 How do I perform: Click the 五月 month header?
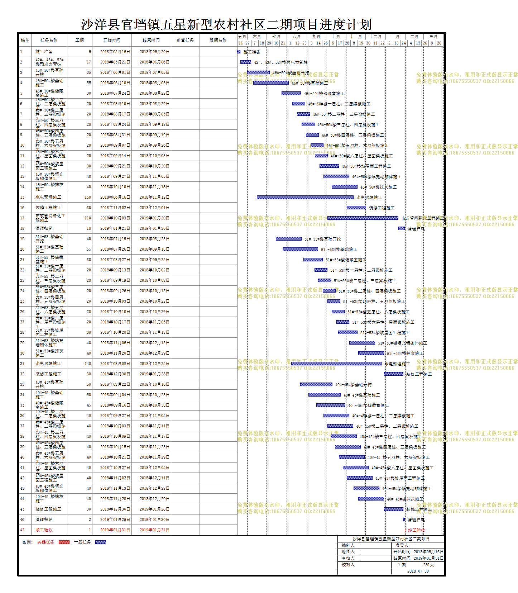click(x=242, y=37)
